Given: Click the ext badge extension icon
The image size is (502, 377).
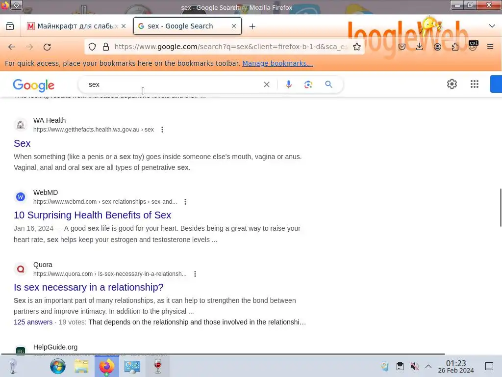Looking at the screenshot, I should pyautogui.click(x=473, y=46).
